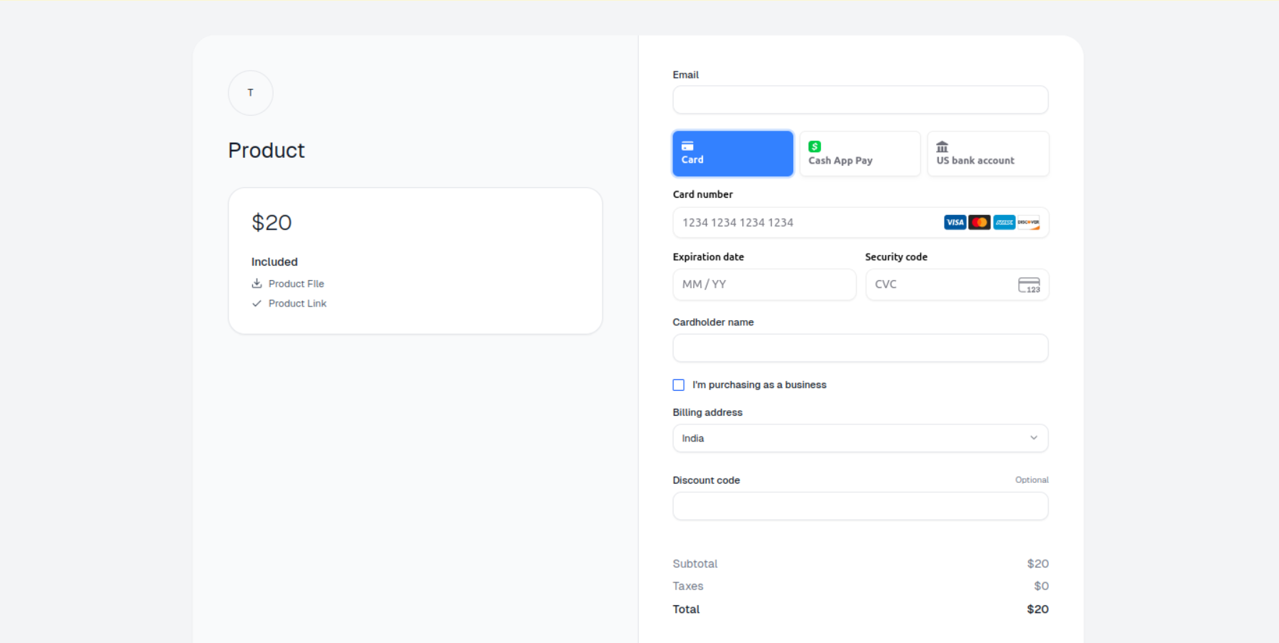Check the purchasing as a business box
The height and width of the screenshot is (643, 1279).
[x=679, y=385]
